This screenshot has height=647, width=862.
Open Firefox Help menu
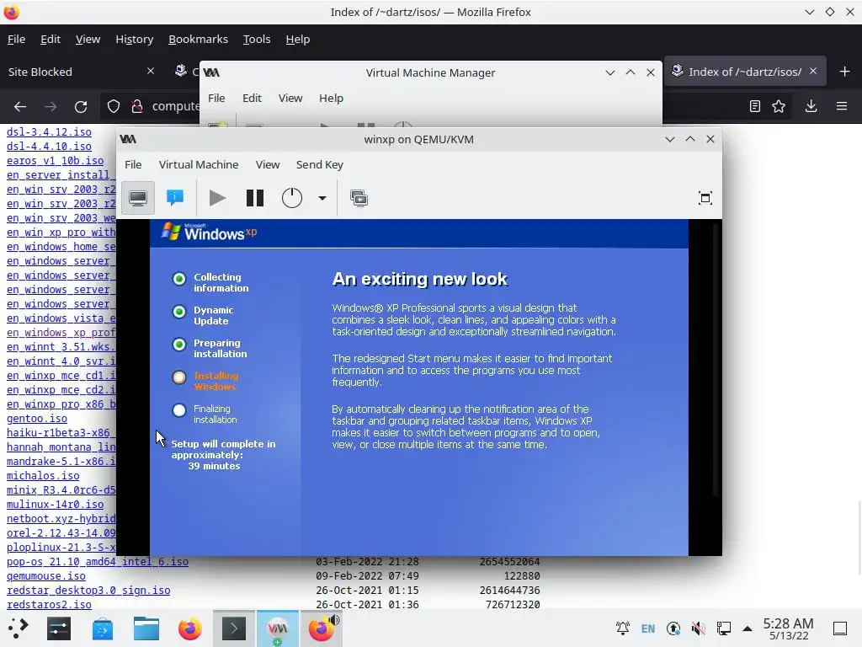pos(297,39)
